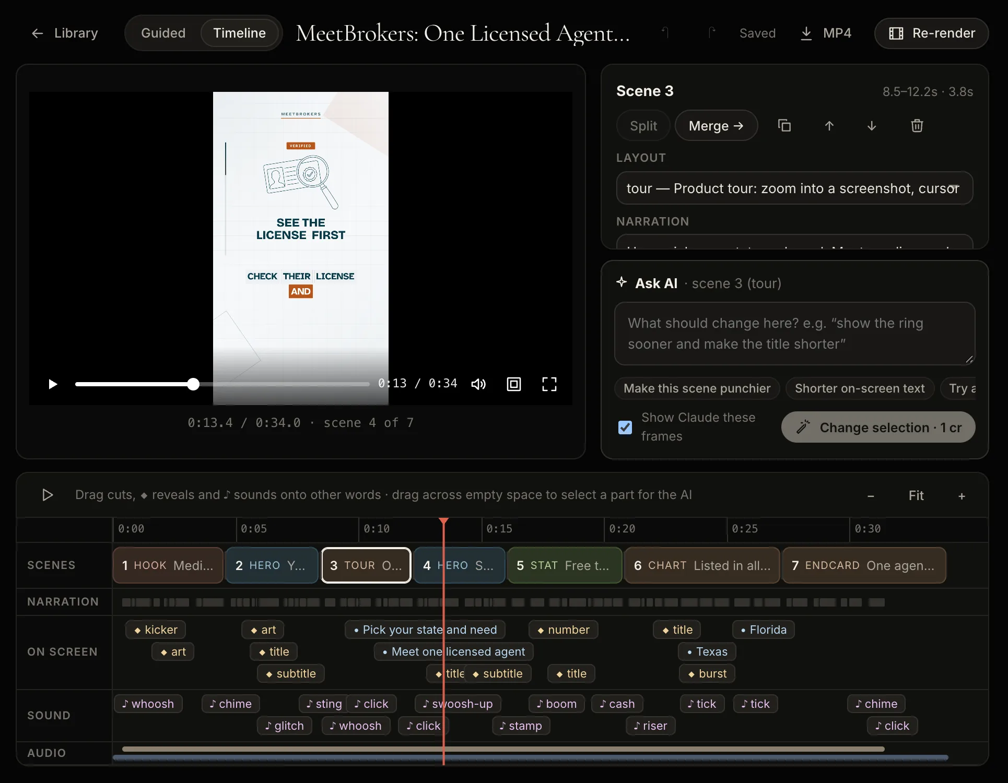The image size is (1008, 783).
Task: Select scene 6 CHART clip
Action: point(702,565)
